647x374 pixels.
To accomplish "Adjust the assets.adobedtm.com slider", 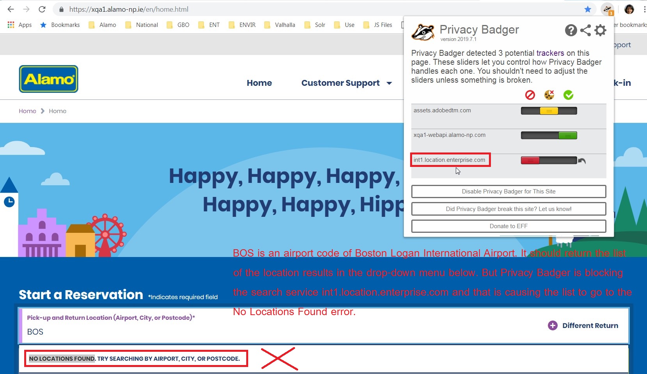I will pyautogui.click(x=549, y=111).
